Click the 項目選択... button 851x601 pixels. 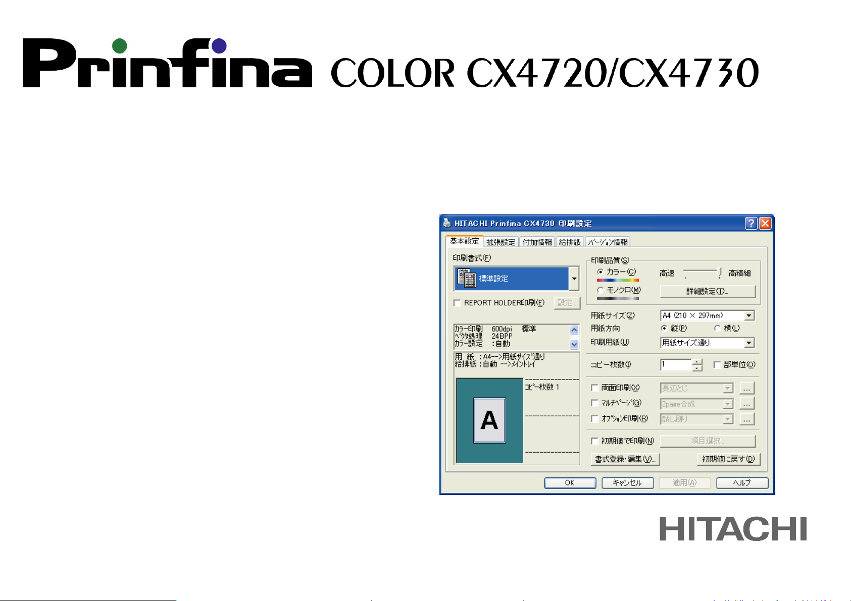708,441
